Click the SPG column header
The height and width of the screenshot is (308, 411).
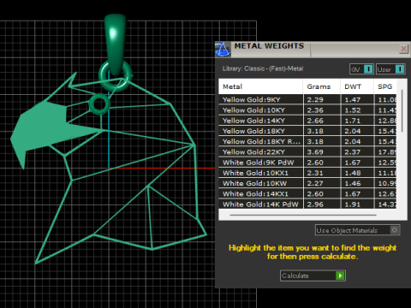click(385, 86)
